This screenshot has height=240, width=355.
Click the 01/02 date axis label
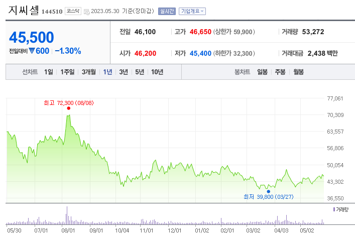click(202, 231)
